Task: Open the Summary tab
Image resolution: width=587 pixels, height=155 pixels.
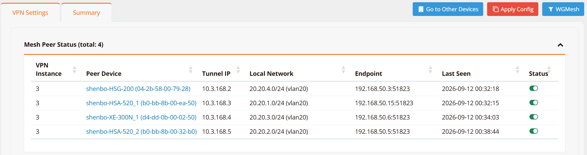Action: point(86,13)
